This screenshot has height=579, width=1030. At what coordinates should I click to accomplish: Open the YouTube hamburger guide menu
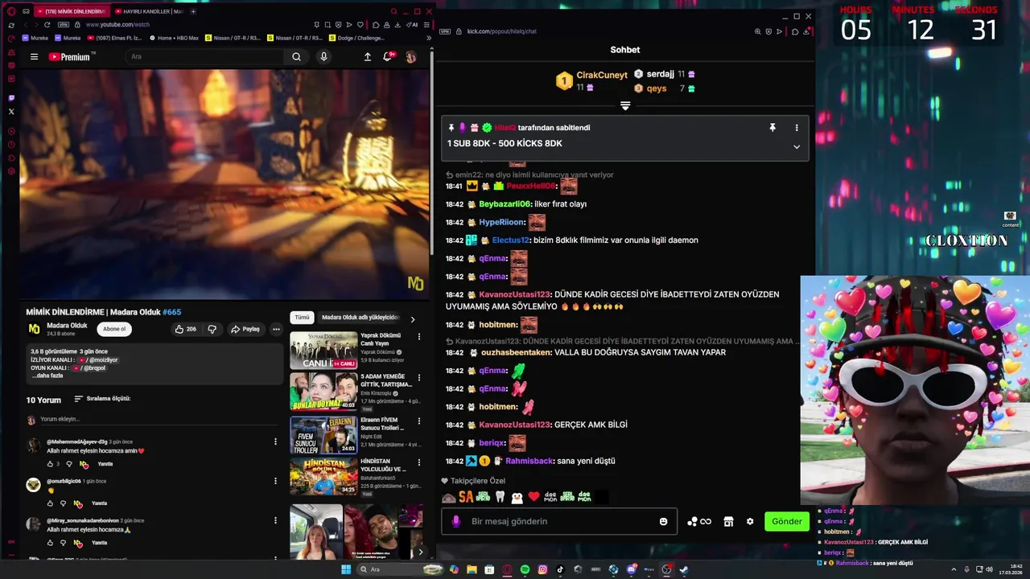click(x=34, y=57)
